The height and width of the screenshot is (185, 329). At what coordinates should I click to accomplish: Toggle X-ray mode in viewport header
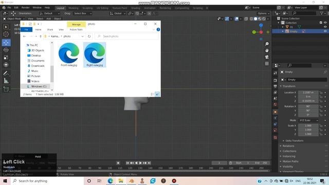click(246, 19)
